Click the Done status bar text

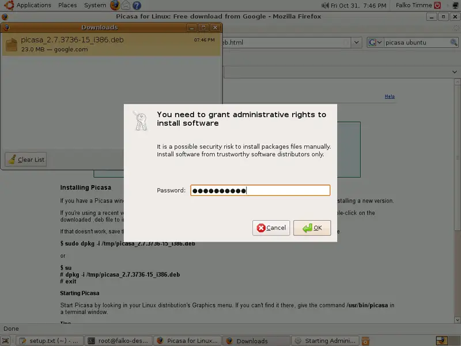click(x=11, y=329)
